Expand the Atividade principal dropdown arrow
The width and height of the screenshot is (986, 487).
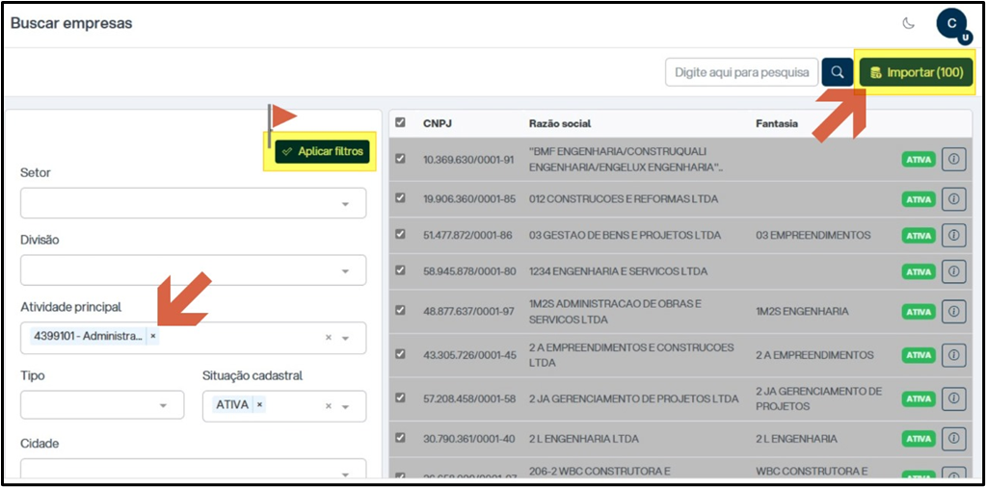[345, 338]
